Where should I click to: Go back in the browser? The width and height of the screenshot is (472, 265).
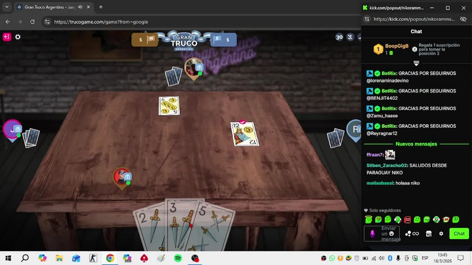[8, 22]
